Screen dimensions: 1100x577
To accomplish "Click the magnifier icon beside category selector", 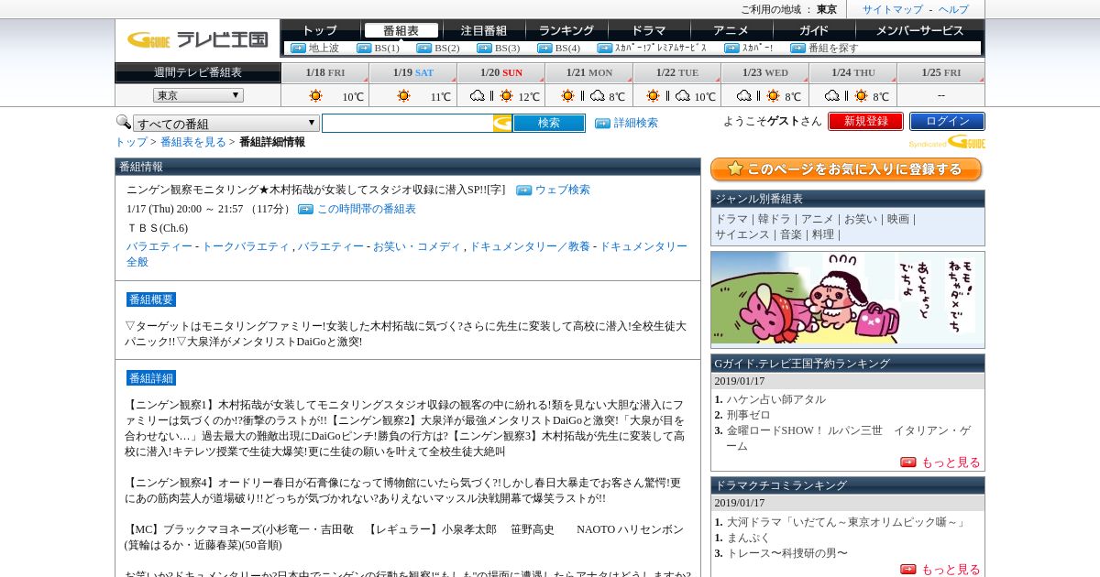I will click(123, 122).
